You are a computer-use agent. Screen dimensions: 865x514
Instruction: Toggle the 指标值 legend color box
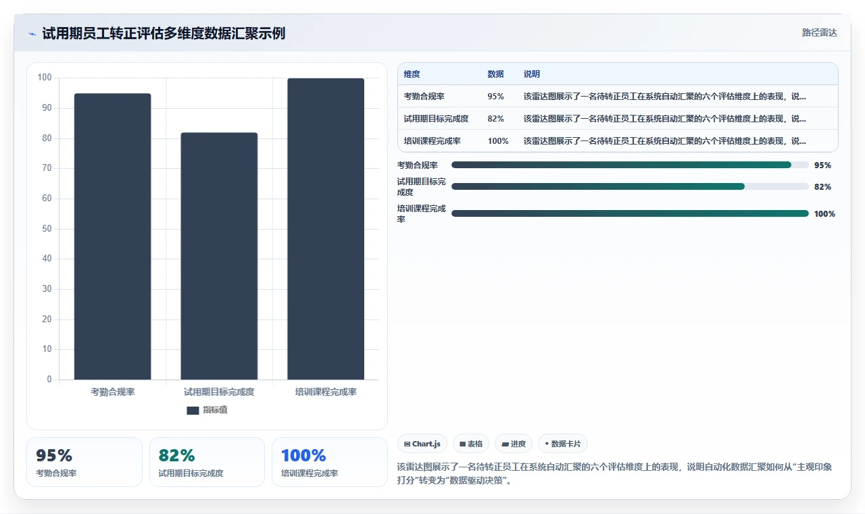[x=193, y=410]
